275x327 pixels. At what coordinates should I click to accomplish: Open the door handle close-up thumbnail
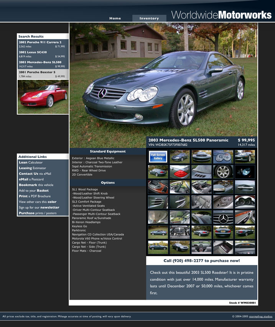tap(245, 187)
